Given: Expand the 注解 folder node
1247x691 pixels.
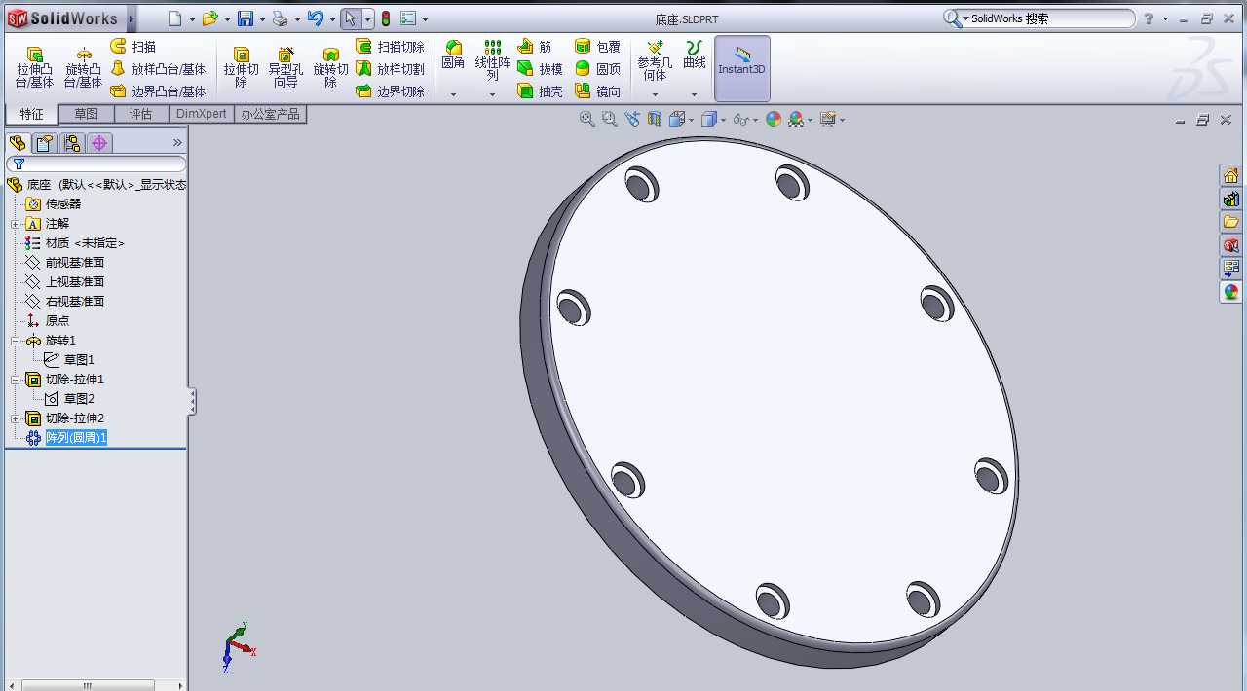Looking at the screenshot, I should click(x=16, y=224).
